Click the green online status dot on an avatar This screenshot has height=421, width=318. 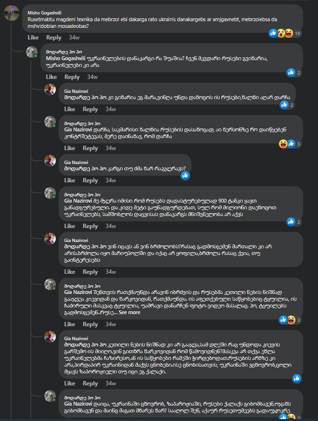pos(37,56)
